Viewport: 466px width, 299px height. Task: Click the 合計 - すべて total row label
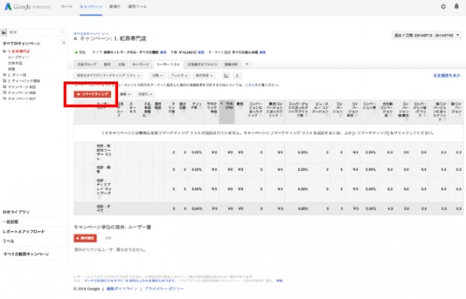coord(103,208)
